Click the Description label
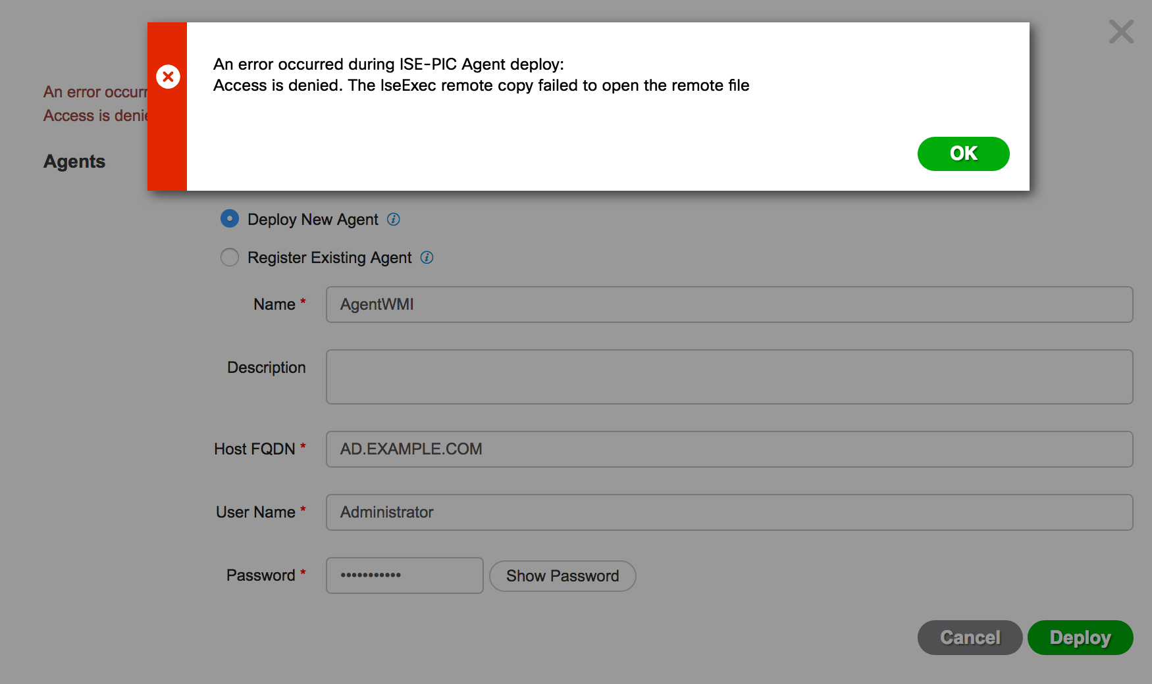Image resolution: width=1152 pixels, height=684 pixels. pyautogui.click(x=267, y=368)
